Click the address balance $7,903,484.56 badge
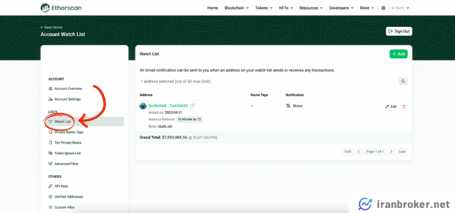Viewport: 455px width, 213px height. point(190,119)
